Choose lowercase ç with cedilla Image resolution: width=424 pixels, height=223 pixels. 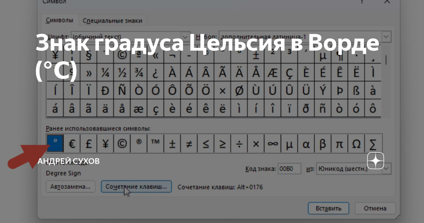[x=155, y=109]
